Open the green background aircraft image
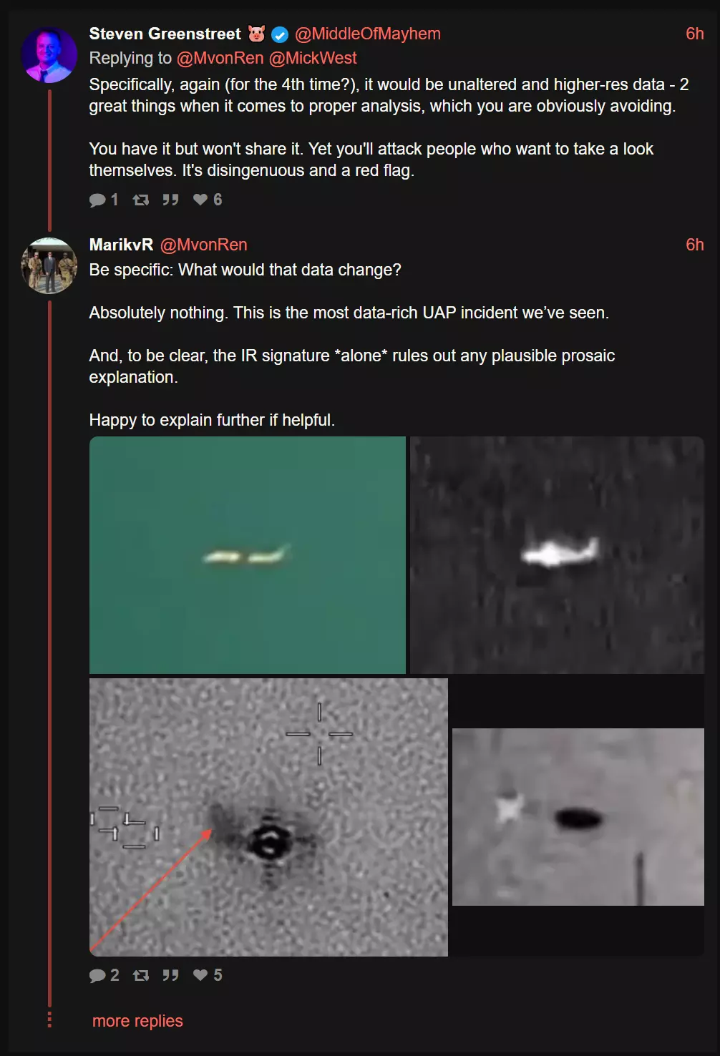The width and height of the screenshot is (720, 1056). point(248,555)
